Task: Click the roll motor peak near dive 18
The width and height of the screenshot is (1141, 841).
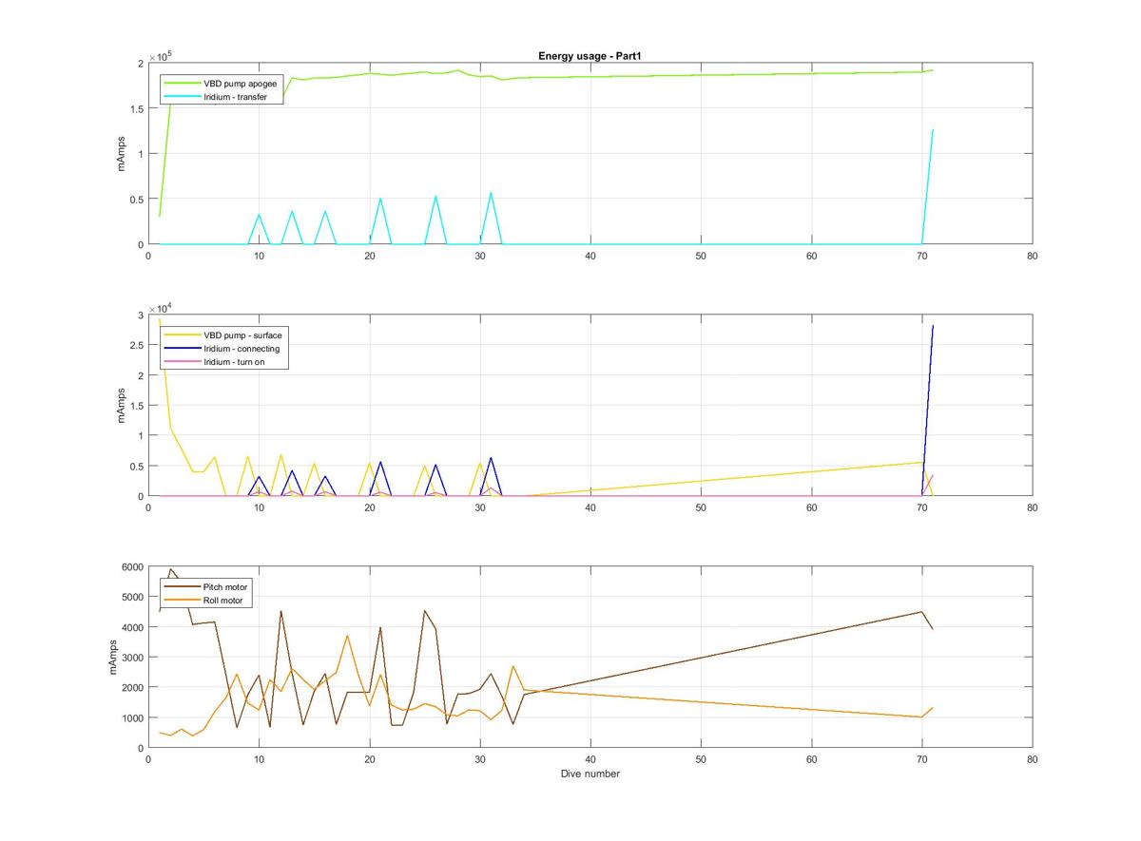Action: 347,636
